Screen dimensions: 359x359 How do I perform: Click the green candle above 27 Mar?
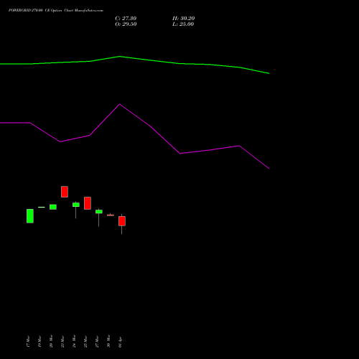(x=99, y=212)
